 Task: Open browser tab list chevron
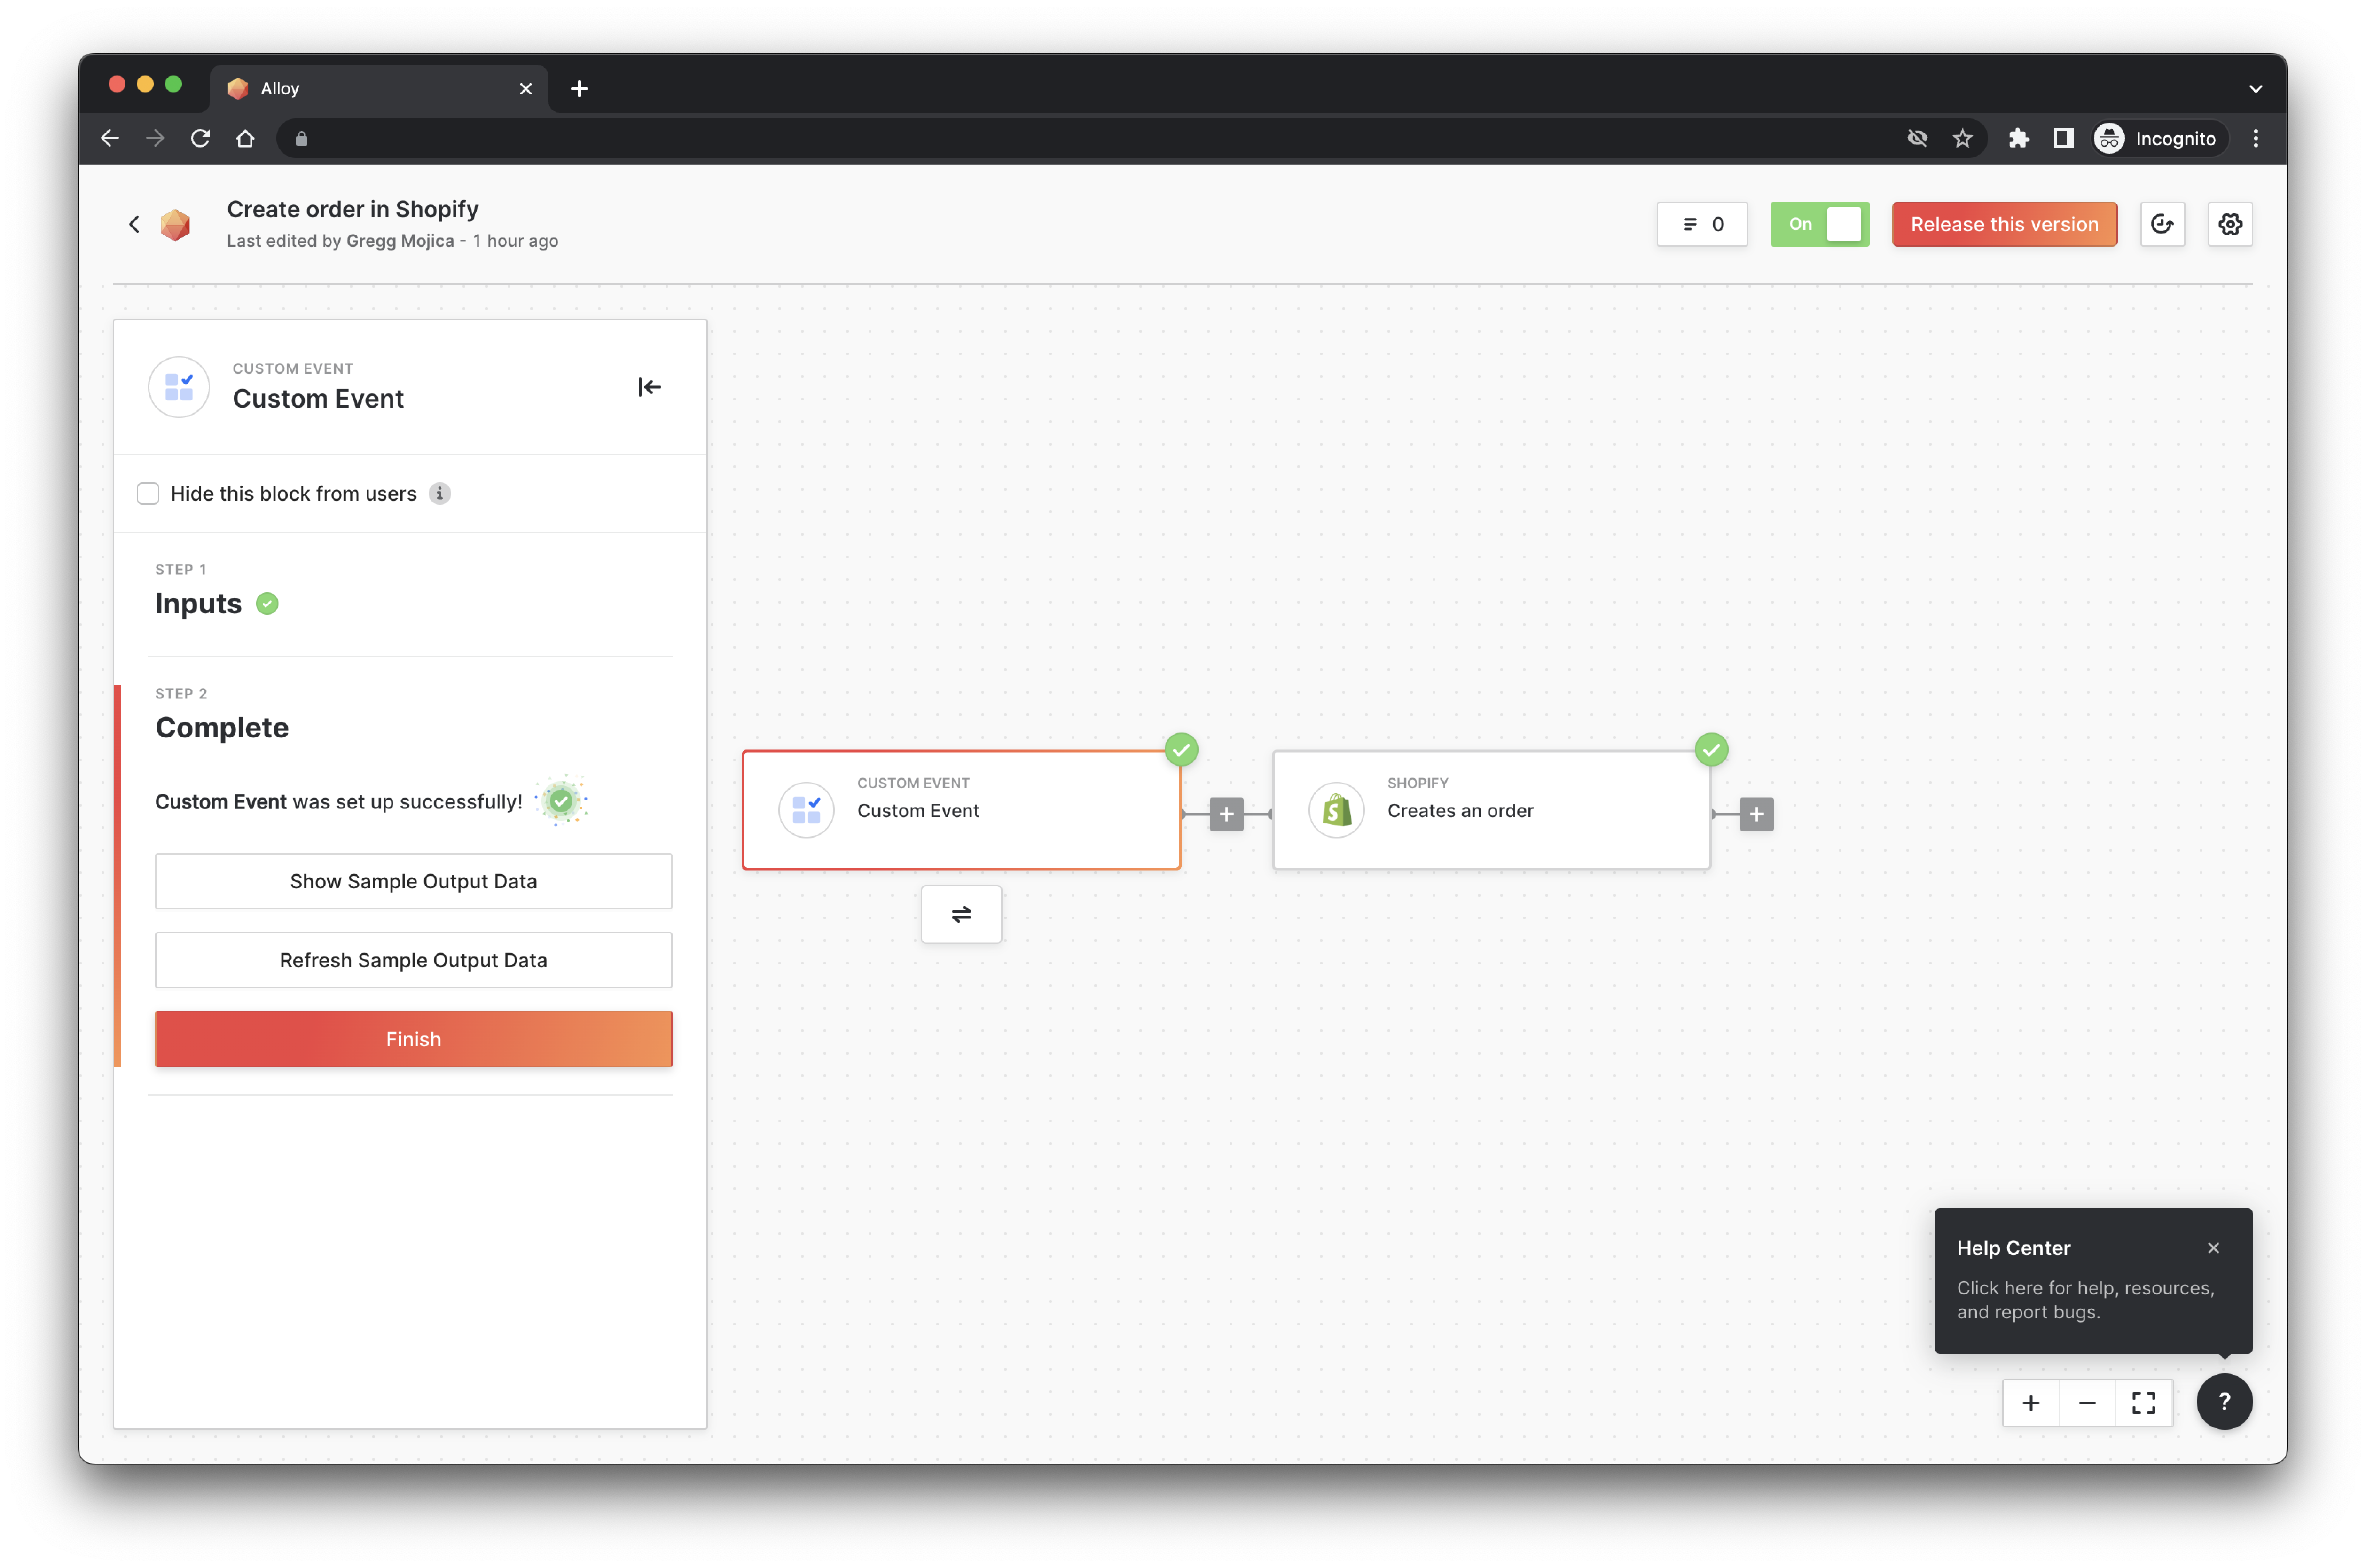tap(2255, 89)
